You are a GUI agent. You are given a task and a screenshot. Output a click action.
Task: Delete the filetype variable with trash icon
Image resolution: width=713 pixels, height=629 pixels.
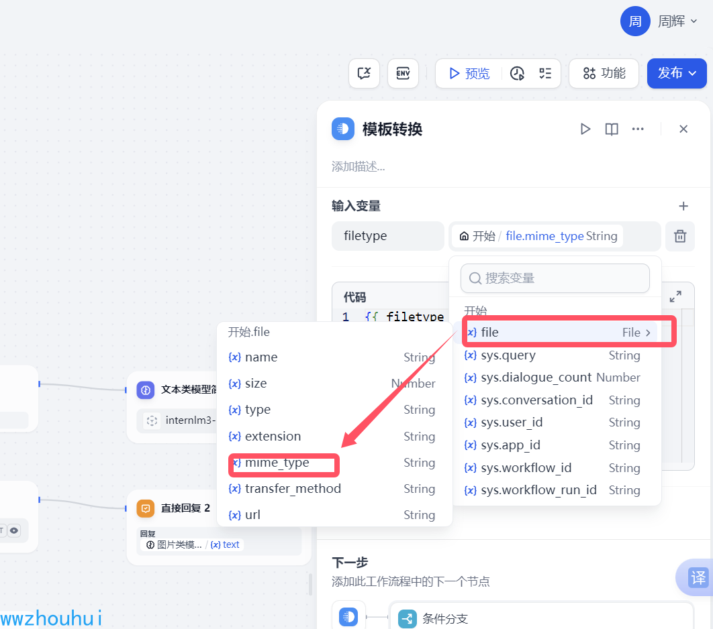click(x=680, y=236)
